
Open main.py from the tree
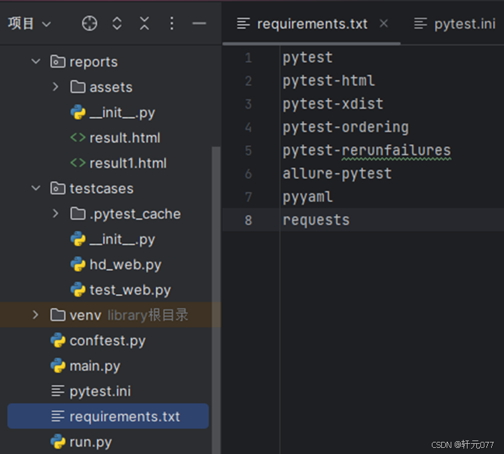(x=95, y=366)
